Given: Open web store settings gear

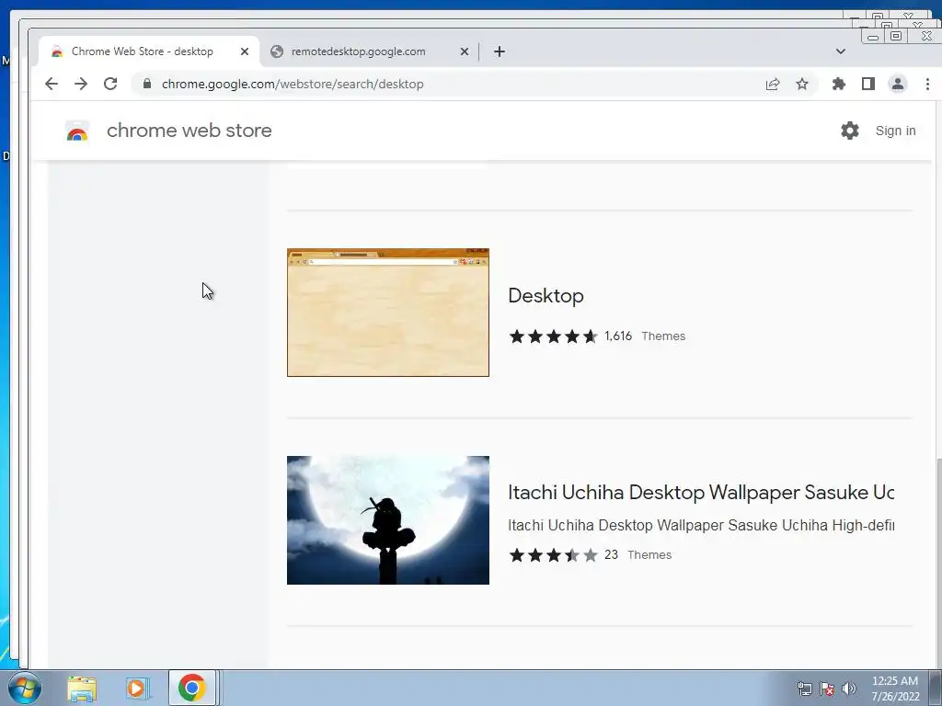Looking at the screenshot, I should pos(849,131).
